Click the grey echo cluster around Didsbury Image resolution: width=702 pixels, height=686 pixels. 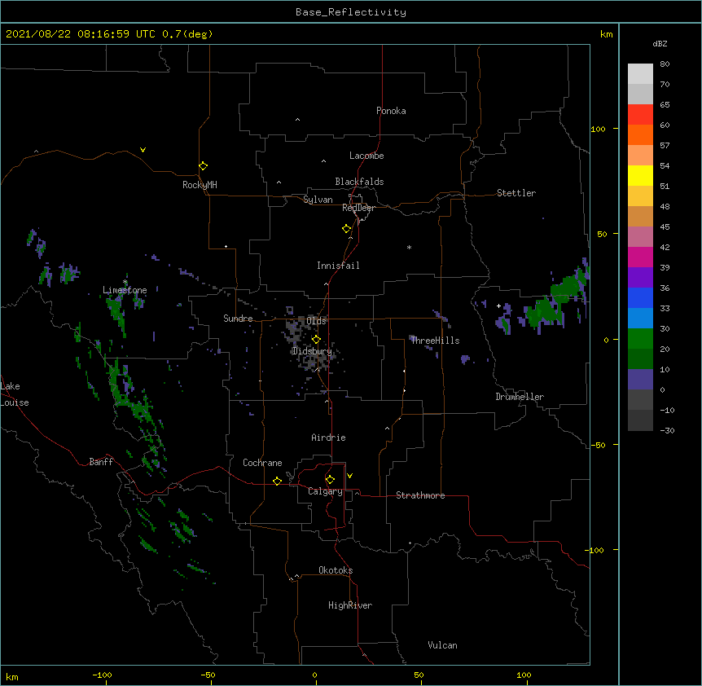tap(311, 342)
